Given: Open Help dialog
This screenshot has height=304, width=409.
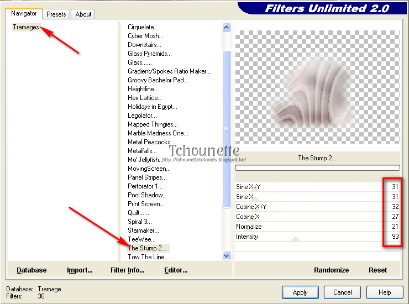Looking at the screenshot, I should [x=385, y=292].
